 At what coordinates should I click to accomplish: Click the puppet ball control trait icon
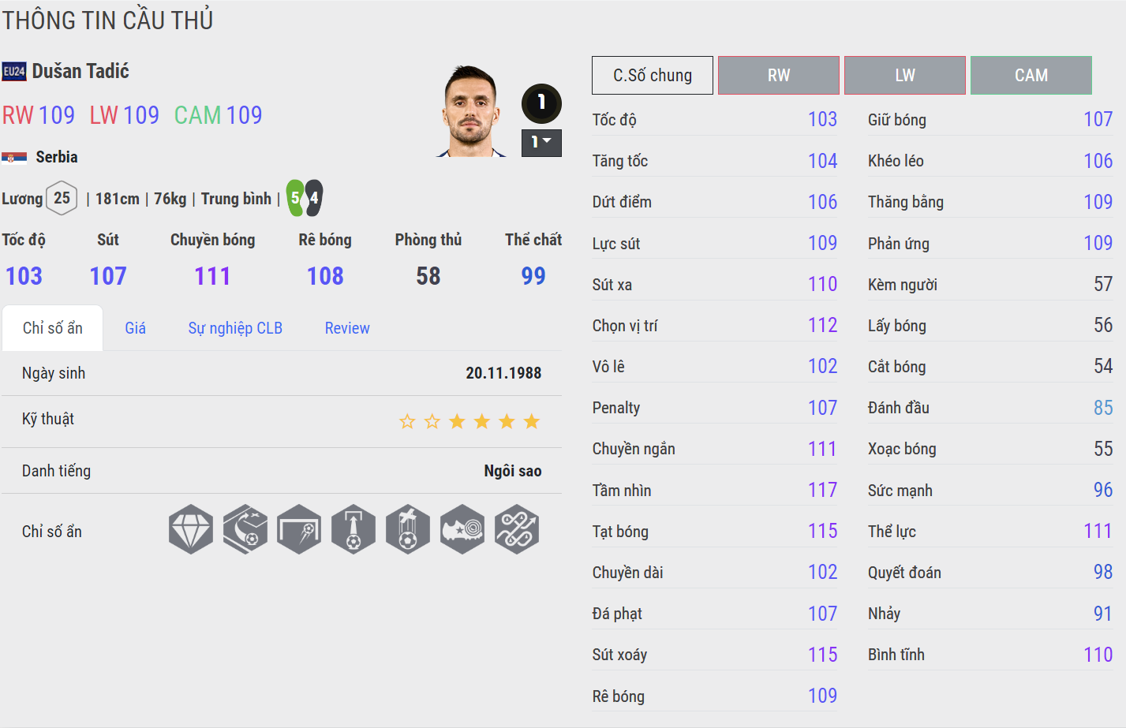point(408,529)
